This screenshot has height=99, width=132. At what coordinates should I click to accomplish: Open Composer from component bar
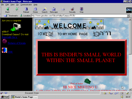pos(127,93)
